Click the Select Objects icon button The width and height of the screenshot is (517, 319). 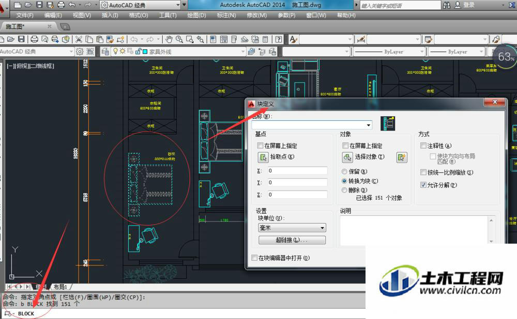pos(347,157)
